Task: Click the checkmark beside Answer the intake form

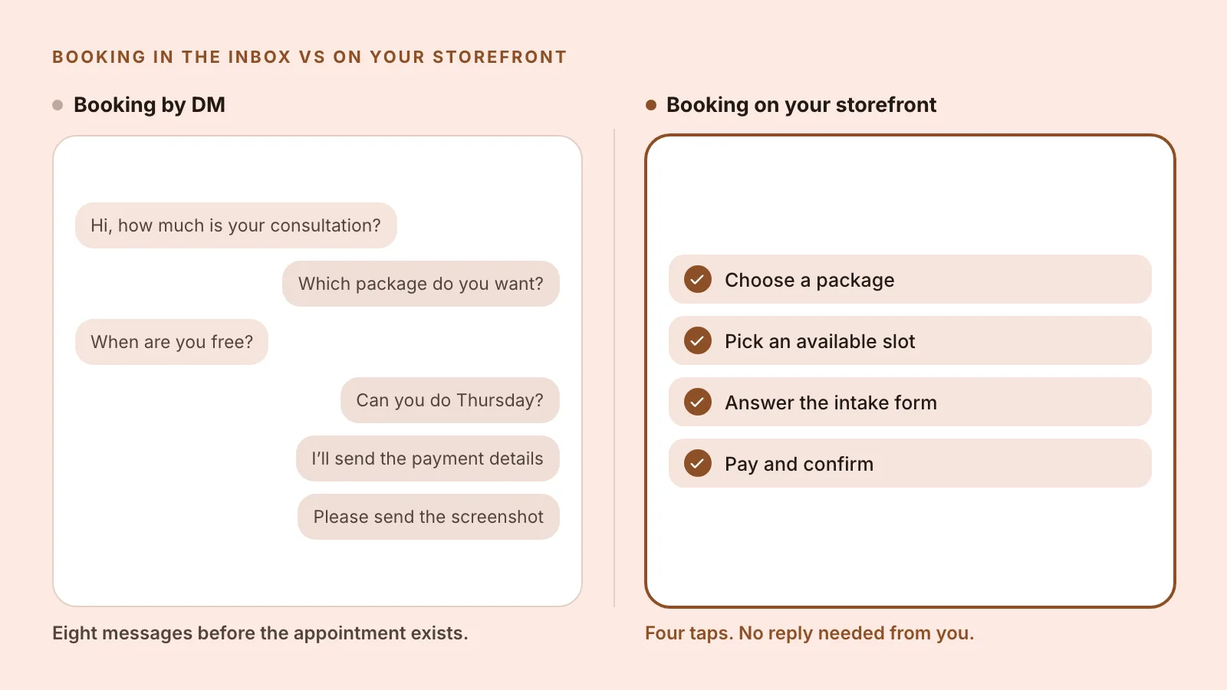Action: (698, 402)
